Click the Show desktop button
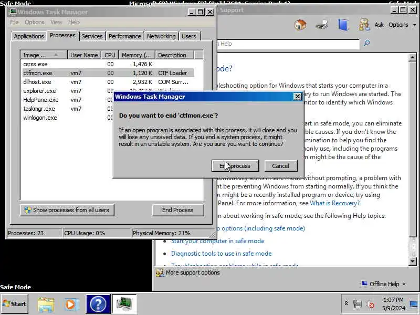The height and width of the screenshot is (315, 420). click(414, 304)
